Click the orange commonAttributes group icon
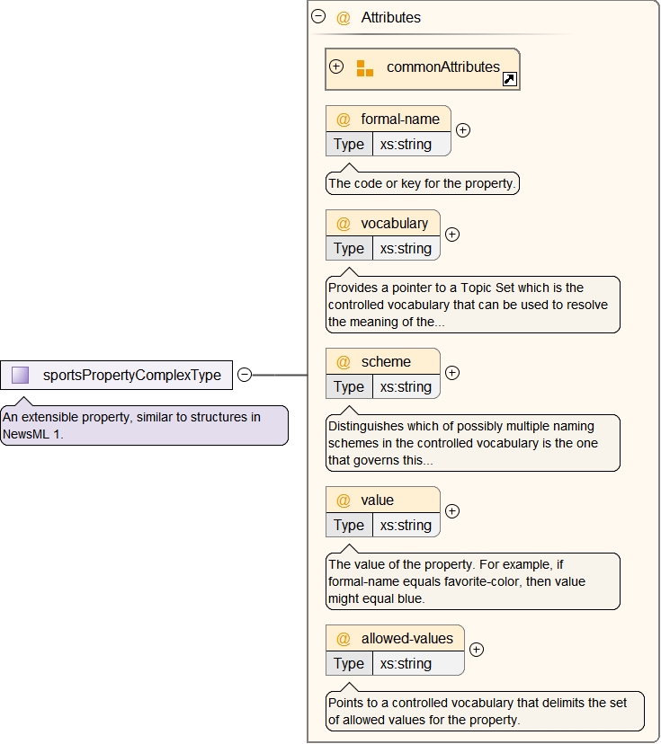The width and height of the screenshot is (661, 744). point(364,68)
